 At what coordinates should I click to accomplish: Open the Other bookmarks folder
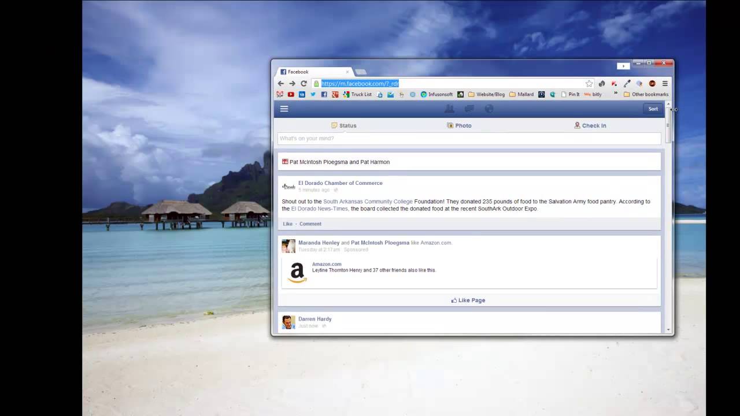click(x=646, y=94)
